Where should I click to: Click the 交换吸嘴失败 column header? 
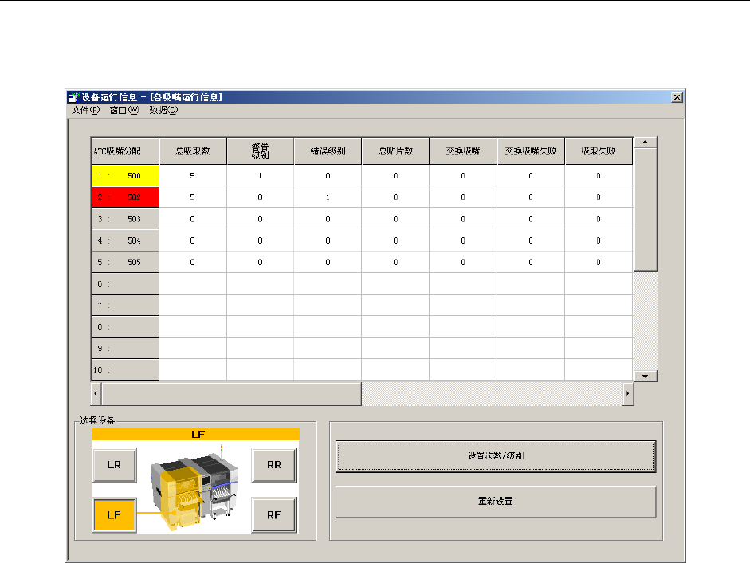pos(531,151)
